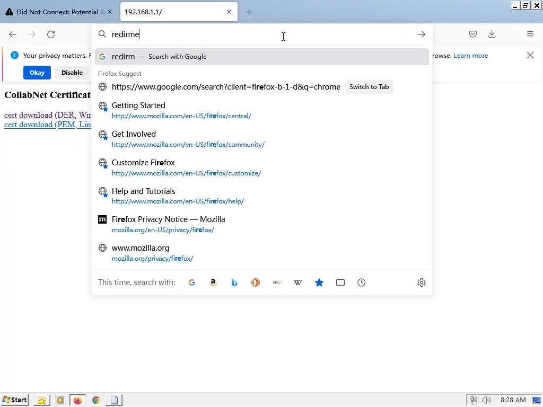Image resolution: width=543 pixels, height=407 pixels.
Task: Launch the media player from taskbar
Action: click(x=60, y=401)
